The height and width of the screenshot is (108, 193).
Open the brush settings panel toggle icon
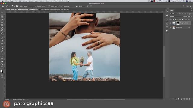17,6
